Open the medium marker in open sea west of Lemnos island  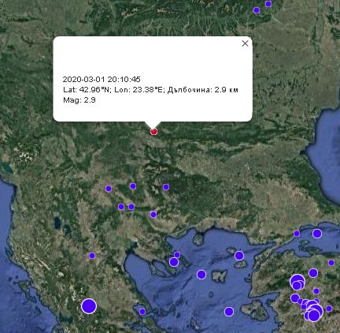(x=201, y=275)
